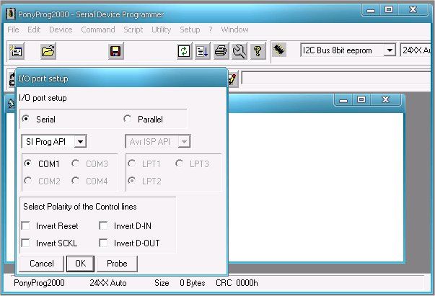Click the empty text field in second toolbar
This screenshot has width=435, height=296.
336,78
